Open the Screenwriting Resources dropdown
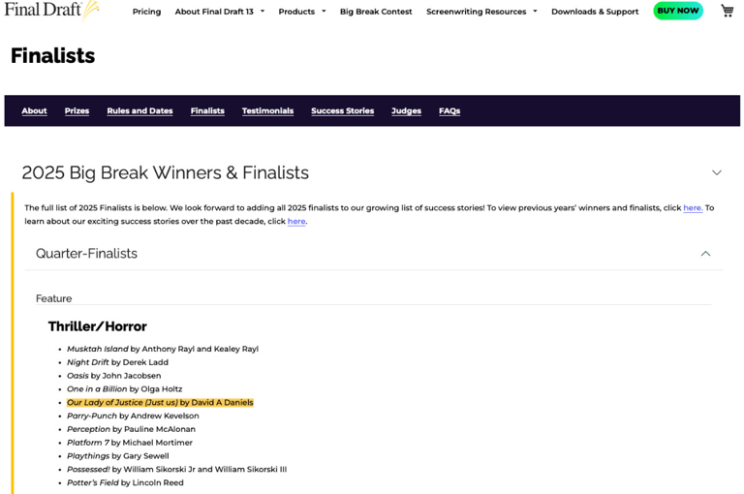 pos(481,12)
